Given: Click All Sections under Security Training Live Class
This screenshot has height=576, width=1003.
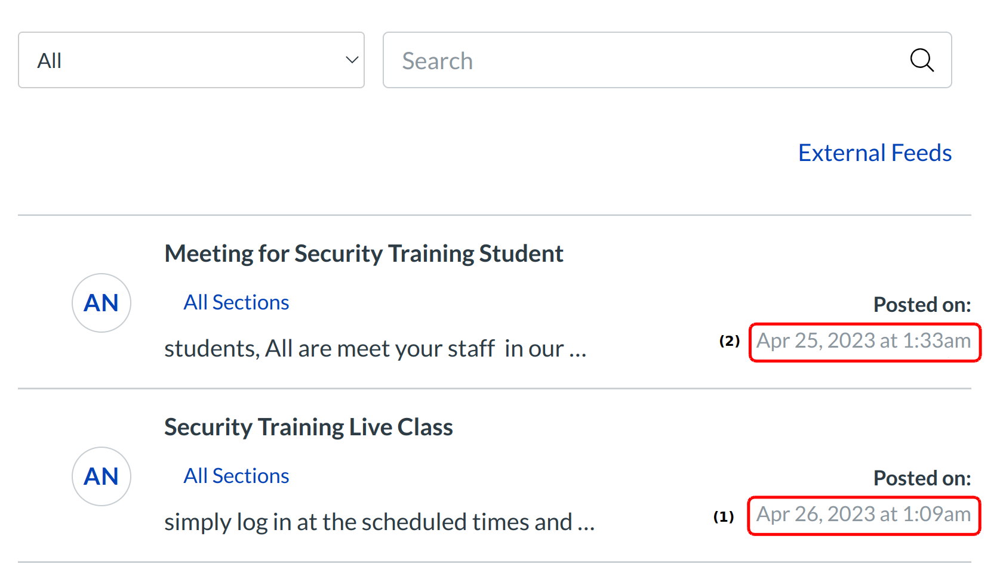Looking at the screenshot, I should [x=236, y=476].
